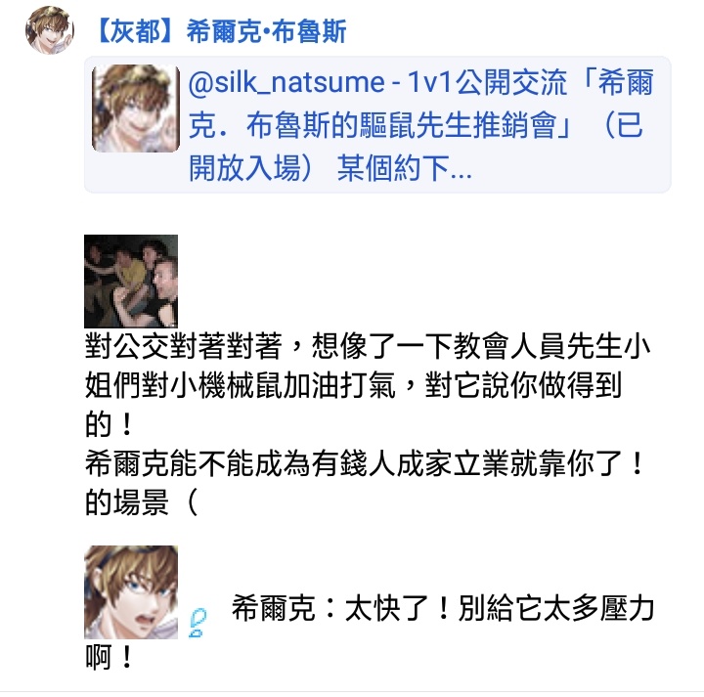Image resolution: width=704 pixels, height=697 pixels.
Task: Click the 開放入場） text in the quoted preview
Action: (250, 168)
